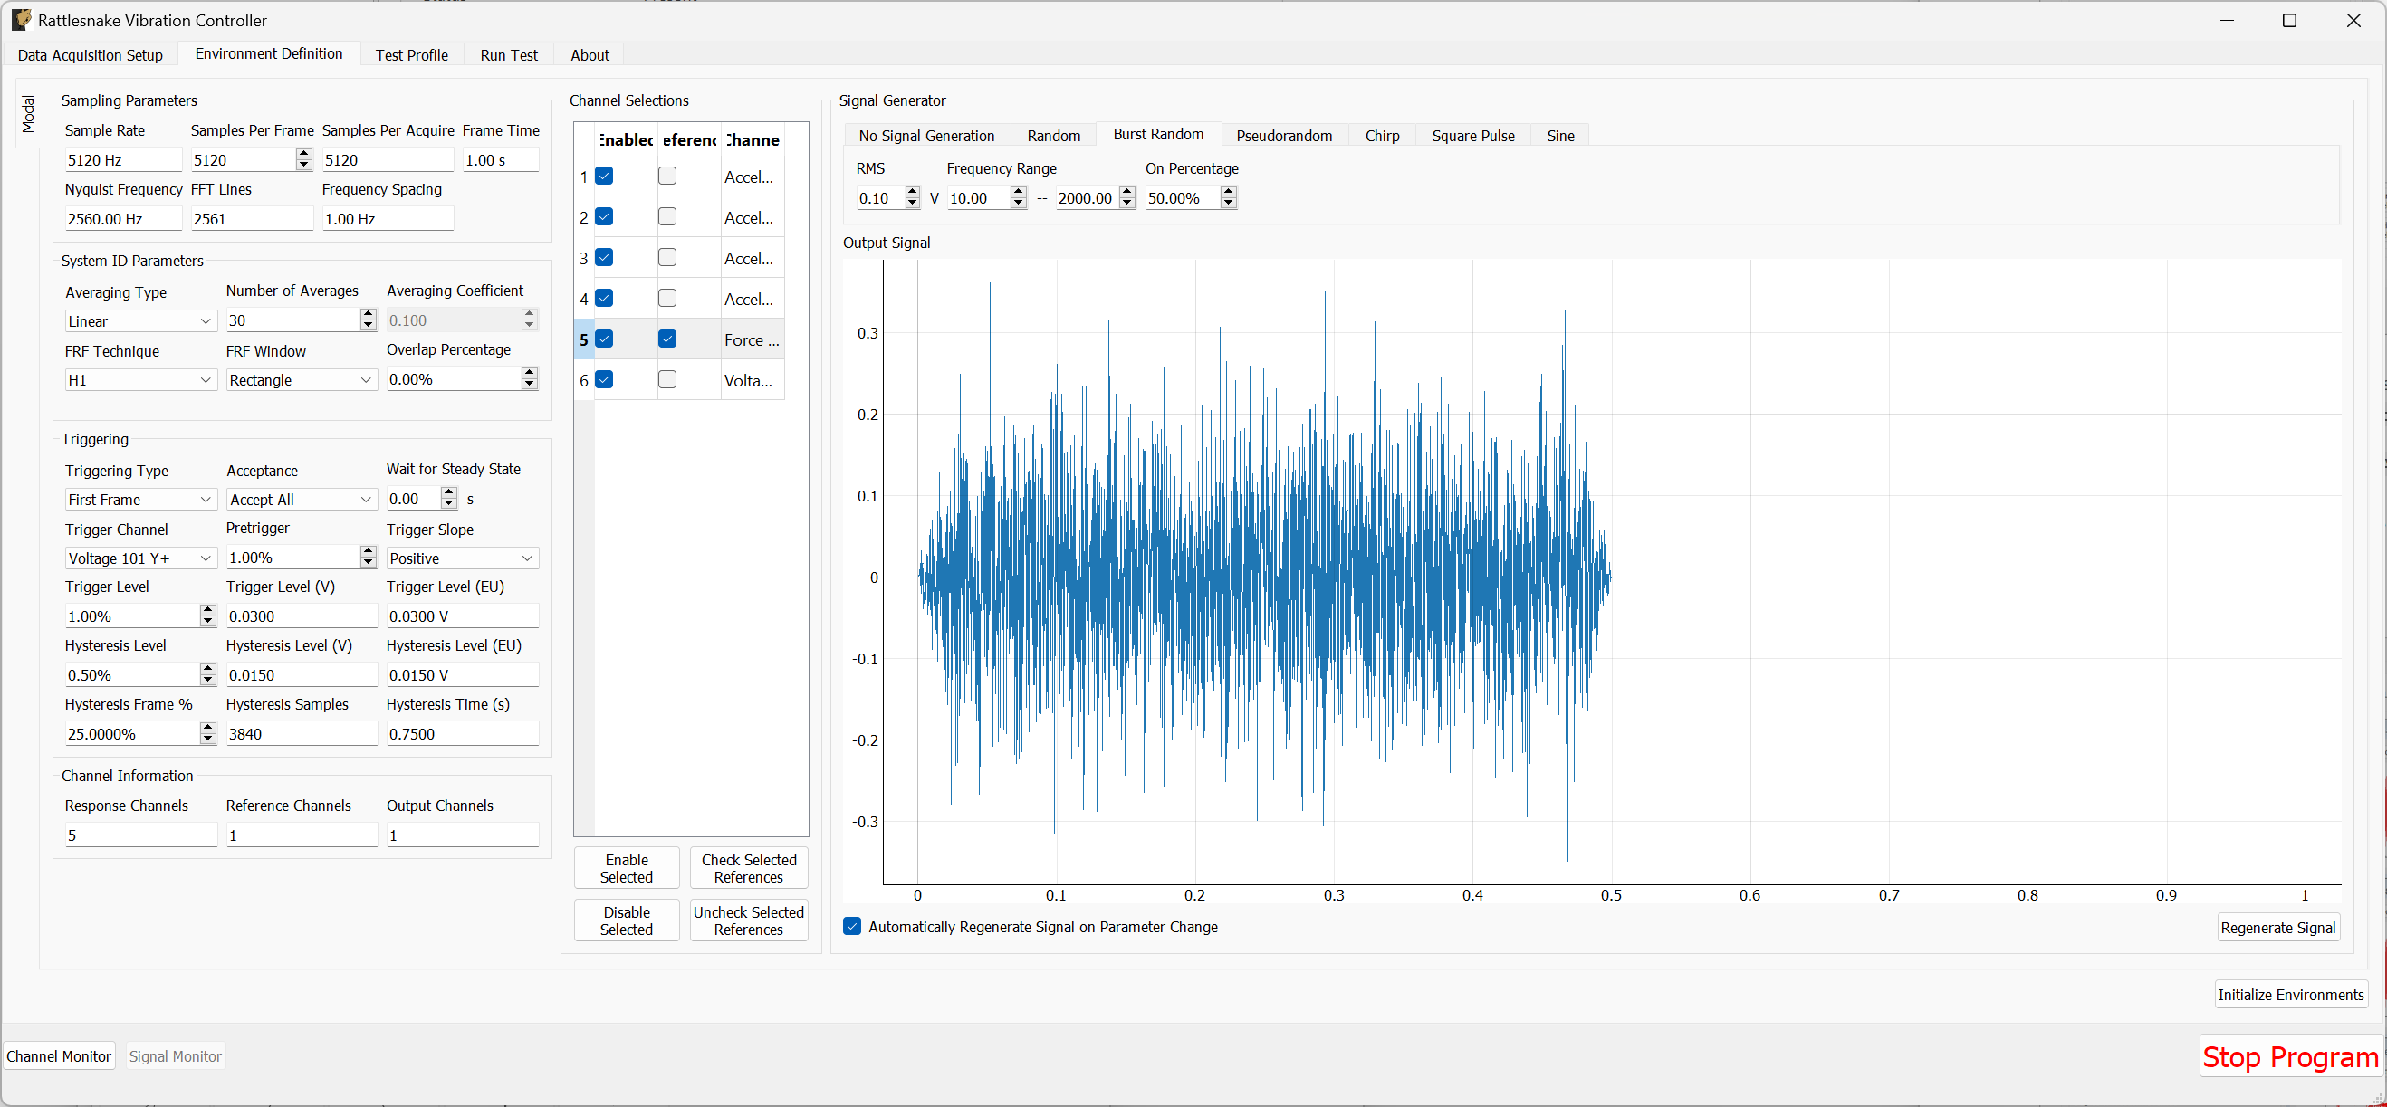Select the Sine signal generation mode
The height and width of the screenshot is (1107, 2387).
[1559, 135]
